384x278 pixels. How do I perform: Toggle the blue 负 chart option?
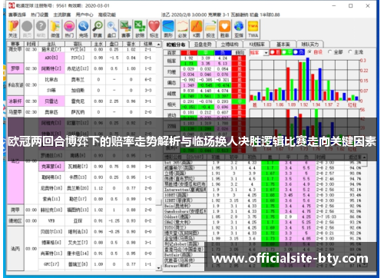tap(298, 52)
